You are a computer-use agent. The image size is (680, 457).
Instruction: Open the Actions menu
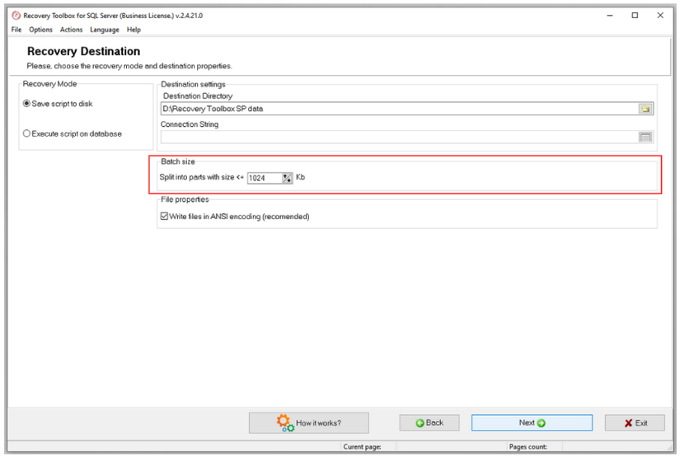71,30
